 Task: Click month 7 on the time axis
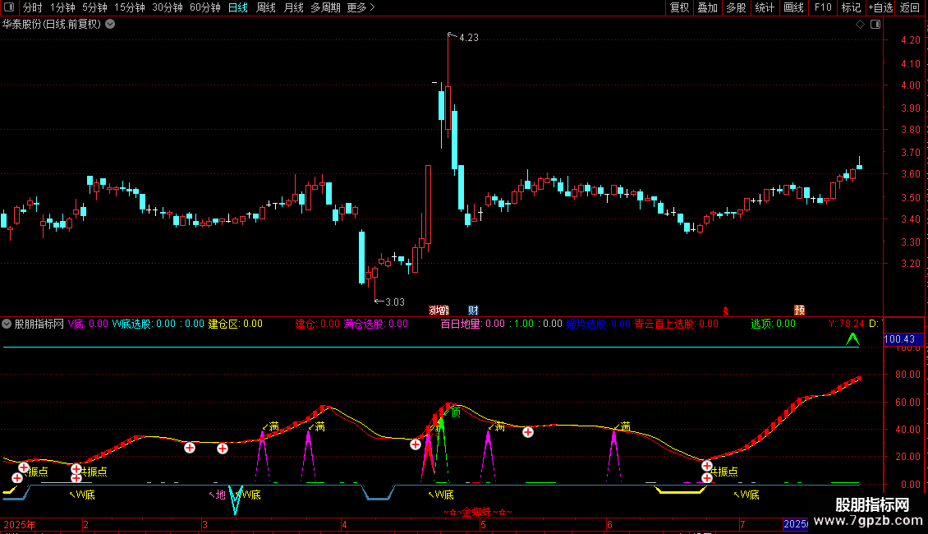742,524
